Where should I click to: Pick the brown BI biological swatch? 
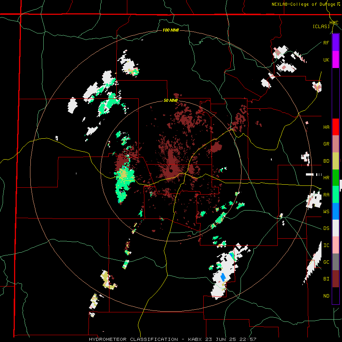point(336,279)
